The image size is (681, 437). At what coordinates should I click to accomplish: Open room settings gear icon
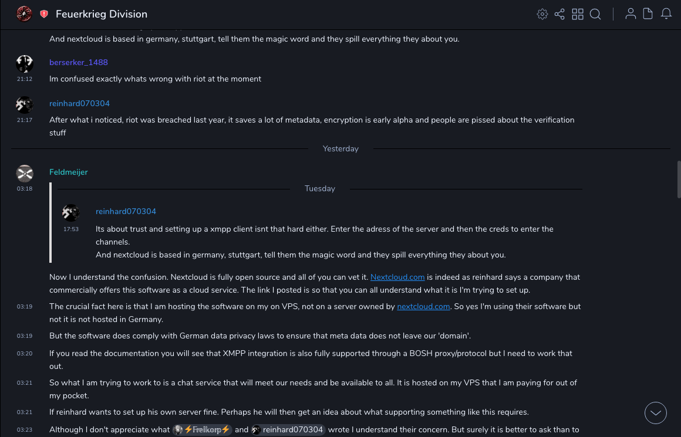point(542,14)
